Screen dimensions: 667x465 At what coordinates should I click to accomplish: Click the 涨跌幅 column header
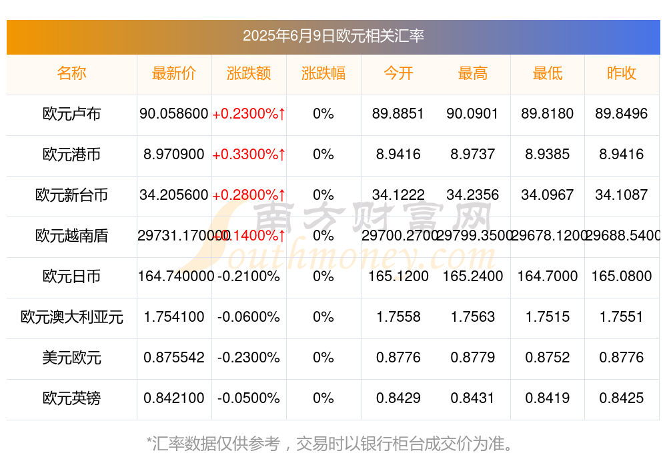(x=323, y=73)
